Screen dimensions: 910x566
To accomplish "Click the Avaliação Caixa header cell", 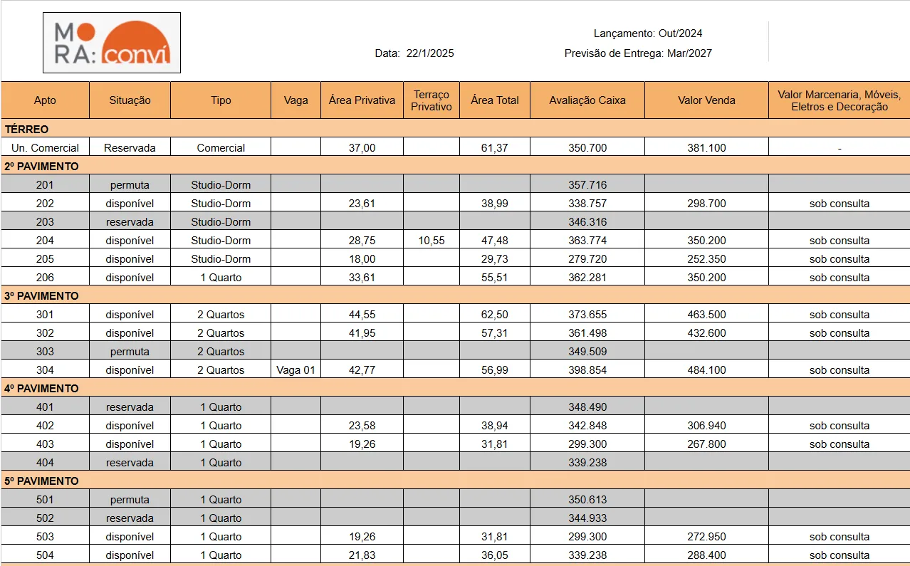I will (x=587, y=100).
